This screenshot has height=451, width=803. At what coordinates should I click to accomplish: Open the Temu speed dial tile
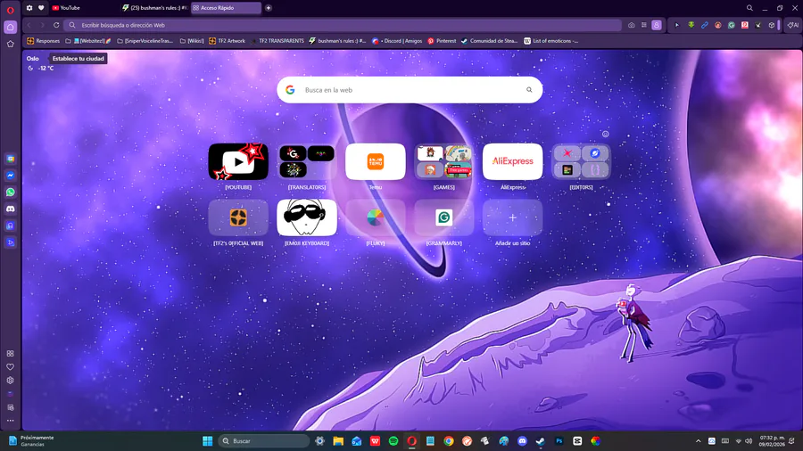tap(376, 161)
